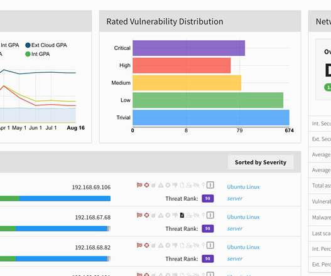Open the Ubuntu Linux link for 192.168.67.68
The image size is (331, 276).
243,217
